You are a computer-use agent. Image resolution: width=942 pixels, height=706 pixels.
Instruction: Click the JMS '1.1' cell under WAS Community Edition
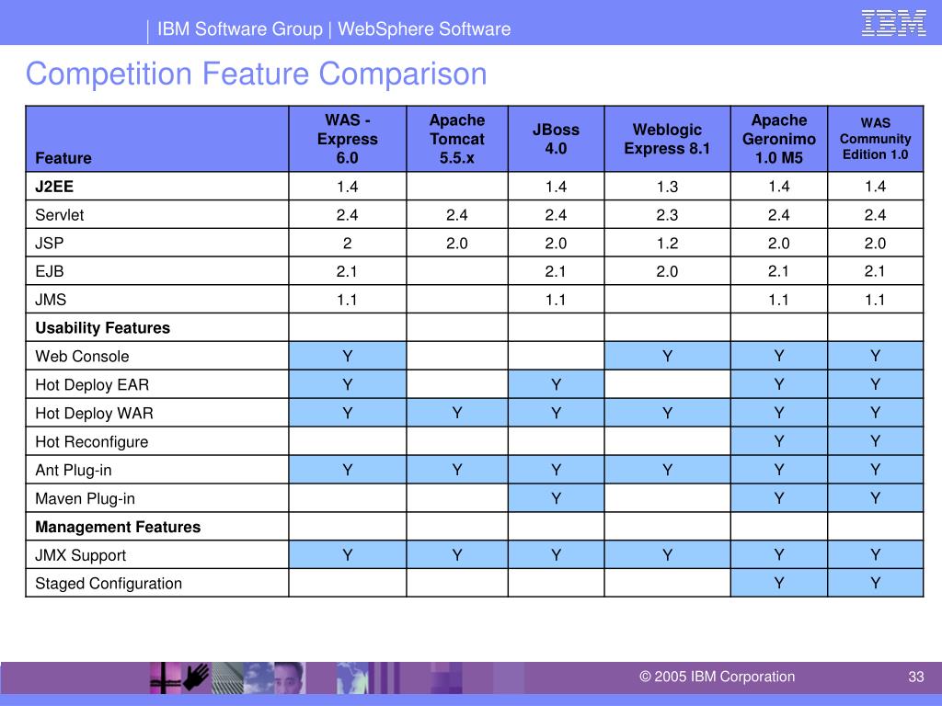[876, 300]
